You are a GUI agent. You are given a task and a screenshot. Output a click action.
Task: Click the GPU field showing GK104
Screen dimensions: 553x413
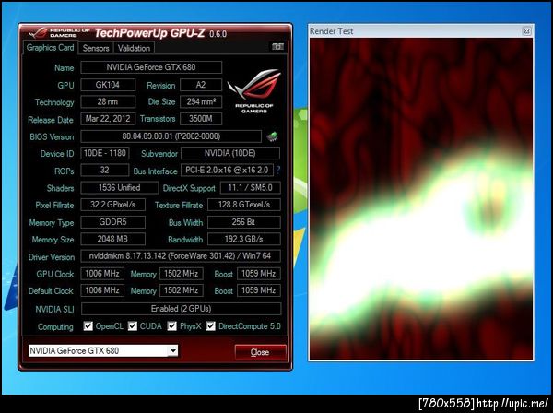pyautogui.click(x=108, y=85)
